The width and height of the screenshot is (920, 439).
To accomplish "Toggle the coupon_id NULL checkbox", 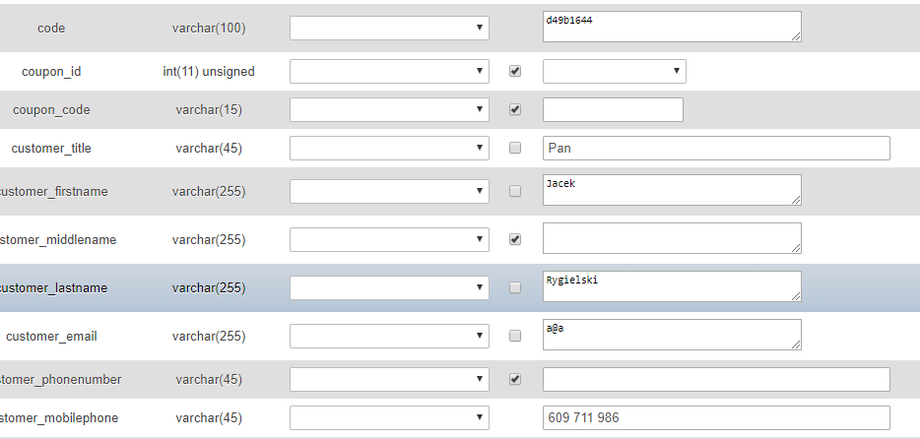I will [514, 71].
